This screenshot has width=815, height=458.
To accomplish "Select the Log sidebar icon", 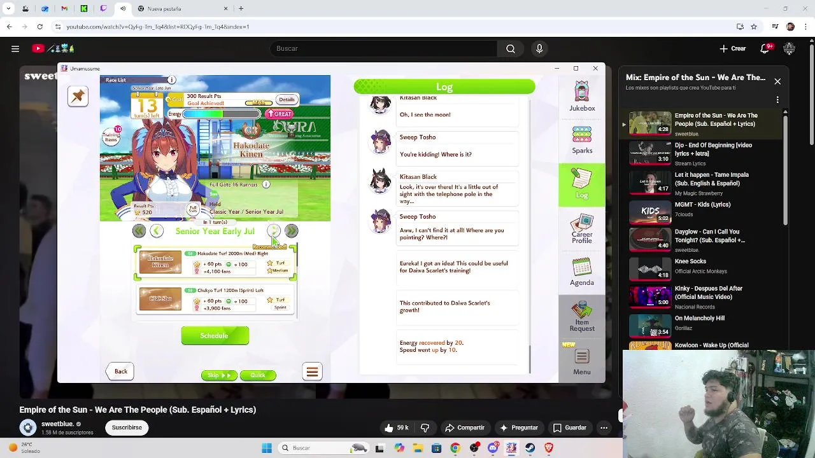I will (582, 184).
